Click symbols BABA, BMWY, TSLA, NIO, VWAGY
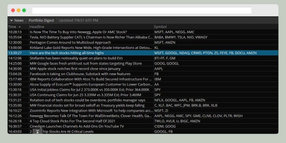 pos(181,37)
